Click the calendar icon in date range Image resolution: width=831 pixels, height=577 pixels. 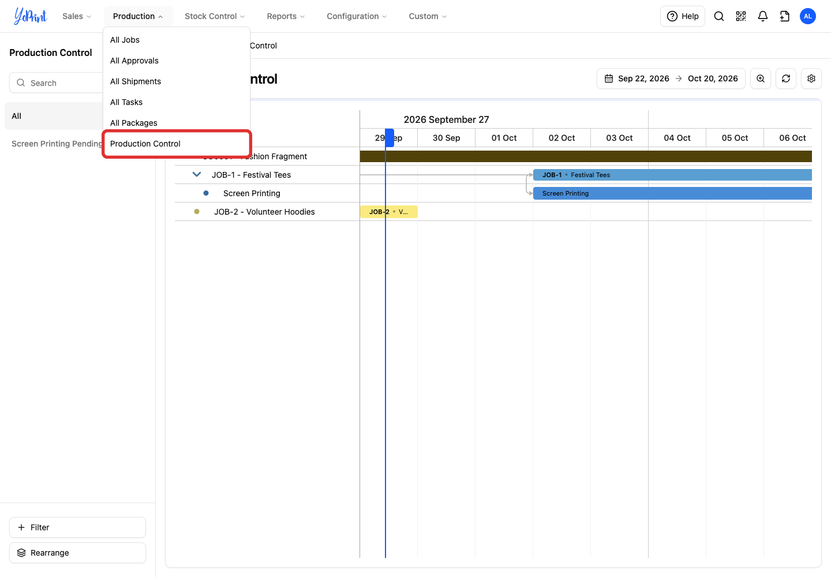coord(609,78)
